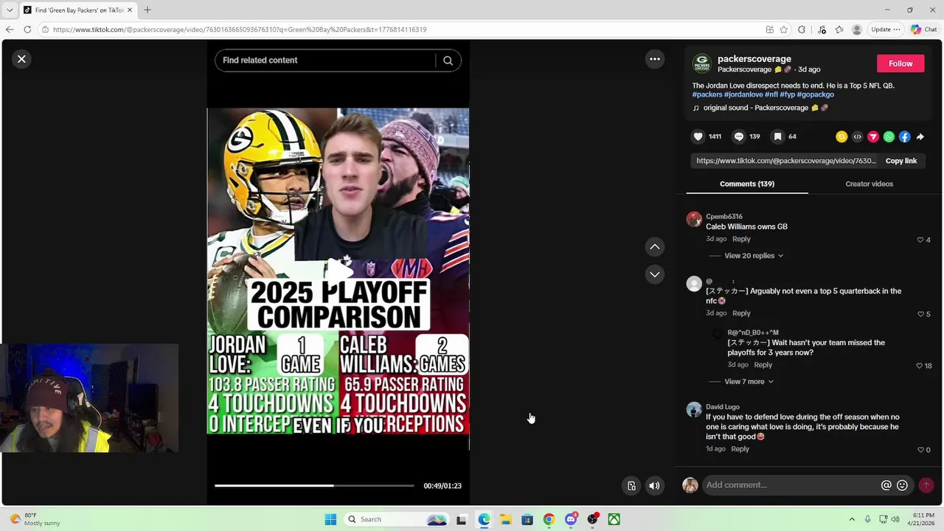Open the #packers hashtag
944x531 pixels.
pyautogui.click(x=707, y=94)
